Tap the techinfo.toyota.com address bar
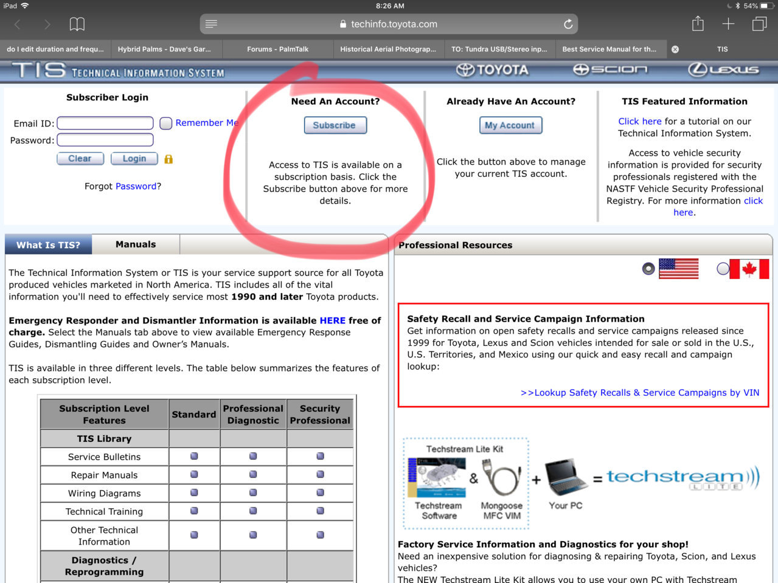Screen dimensions: 778x583 pyautogui.click(x=389, y=24)
